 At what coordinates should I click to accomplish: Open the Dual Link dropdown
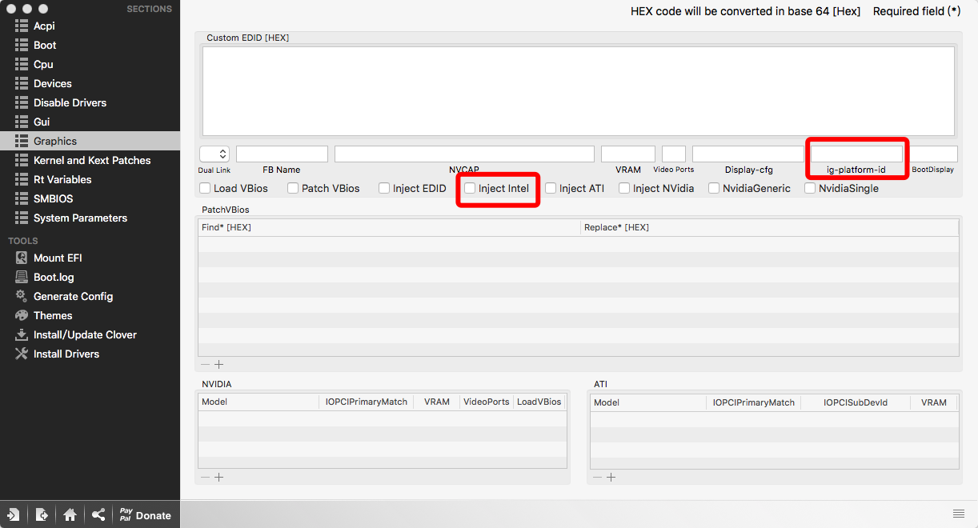[214, 154]
